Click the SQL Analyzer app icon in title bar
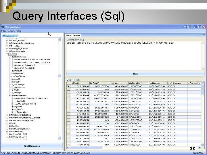This screenshot has height=155, width=207. [x=3, y=27]
